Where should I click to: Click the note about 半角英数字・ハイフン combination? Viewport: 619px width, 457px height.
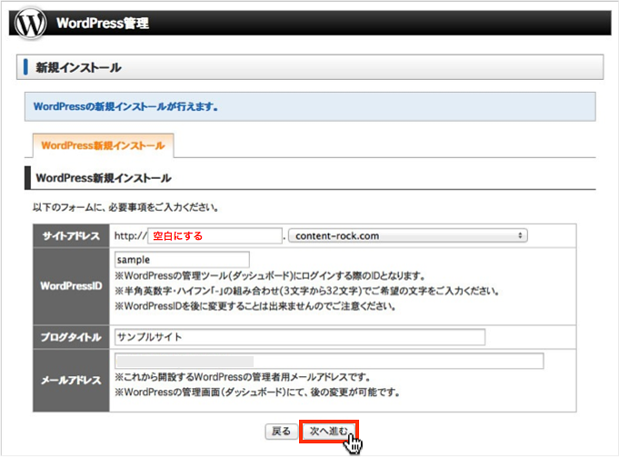(307, 292)
